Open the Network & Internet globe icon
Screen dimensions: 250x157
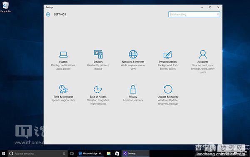(x=133, y=54)
